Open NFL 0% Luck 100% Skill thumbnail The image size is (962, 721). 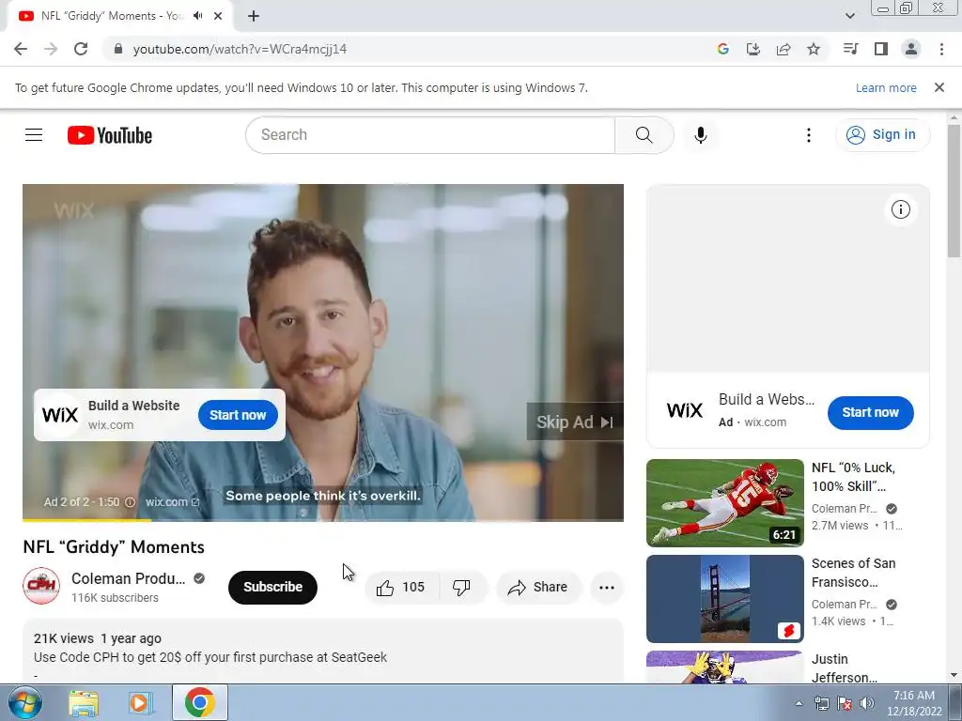[724, 503]
